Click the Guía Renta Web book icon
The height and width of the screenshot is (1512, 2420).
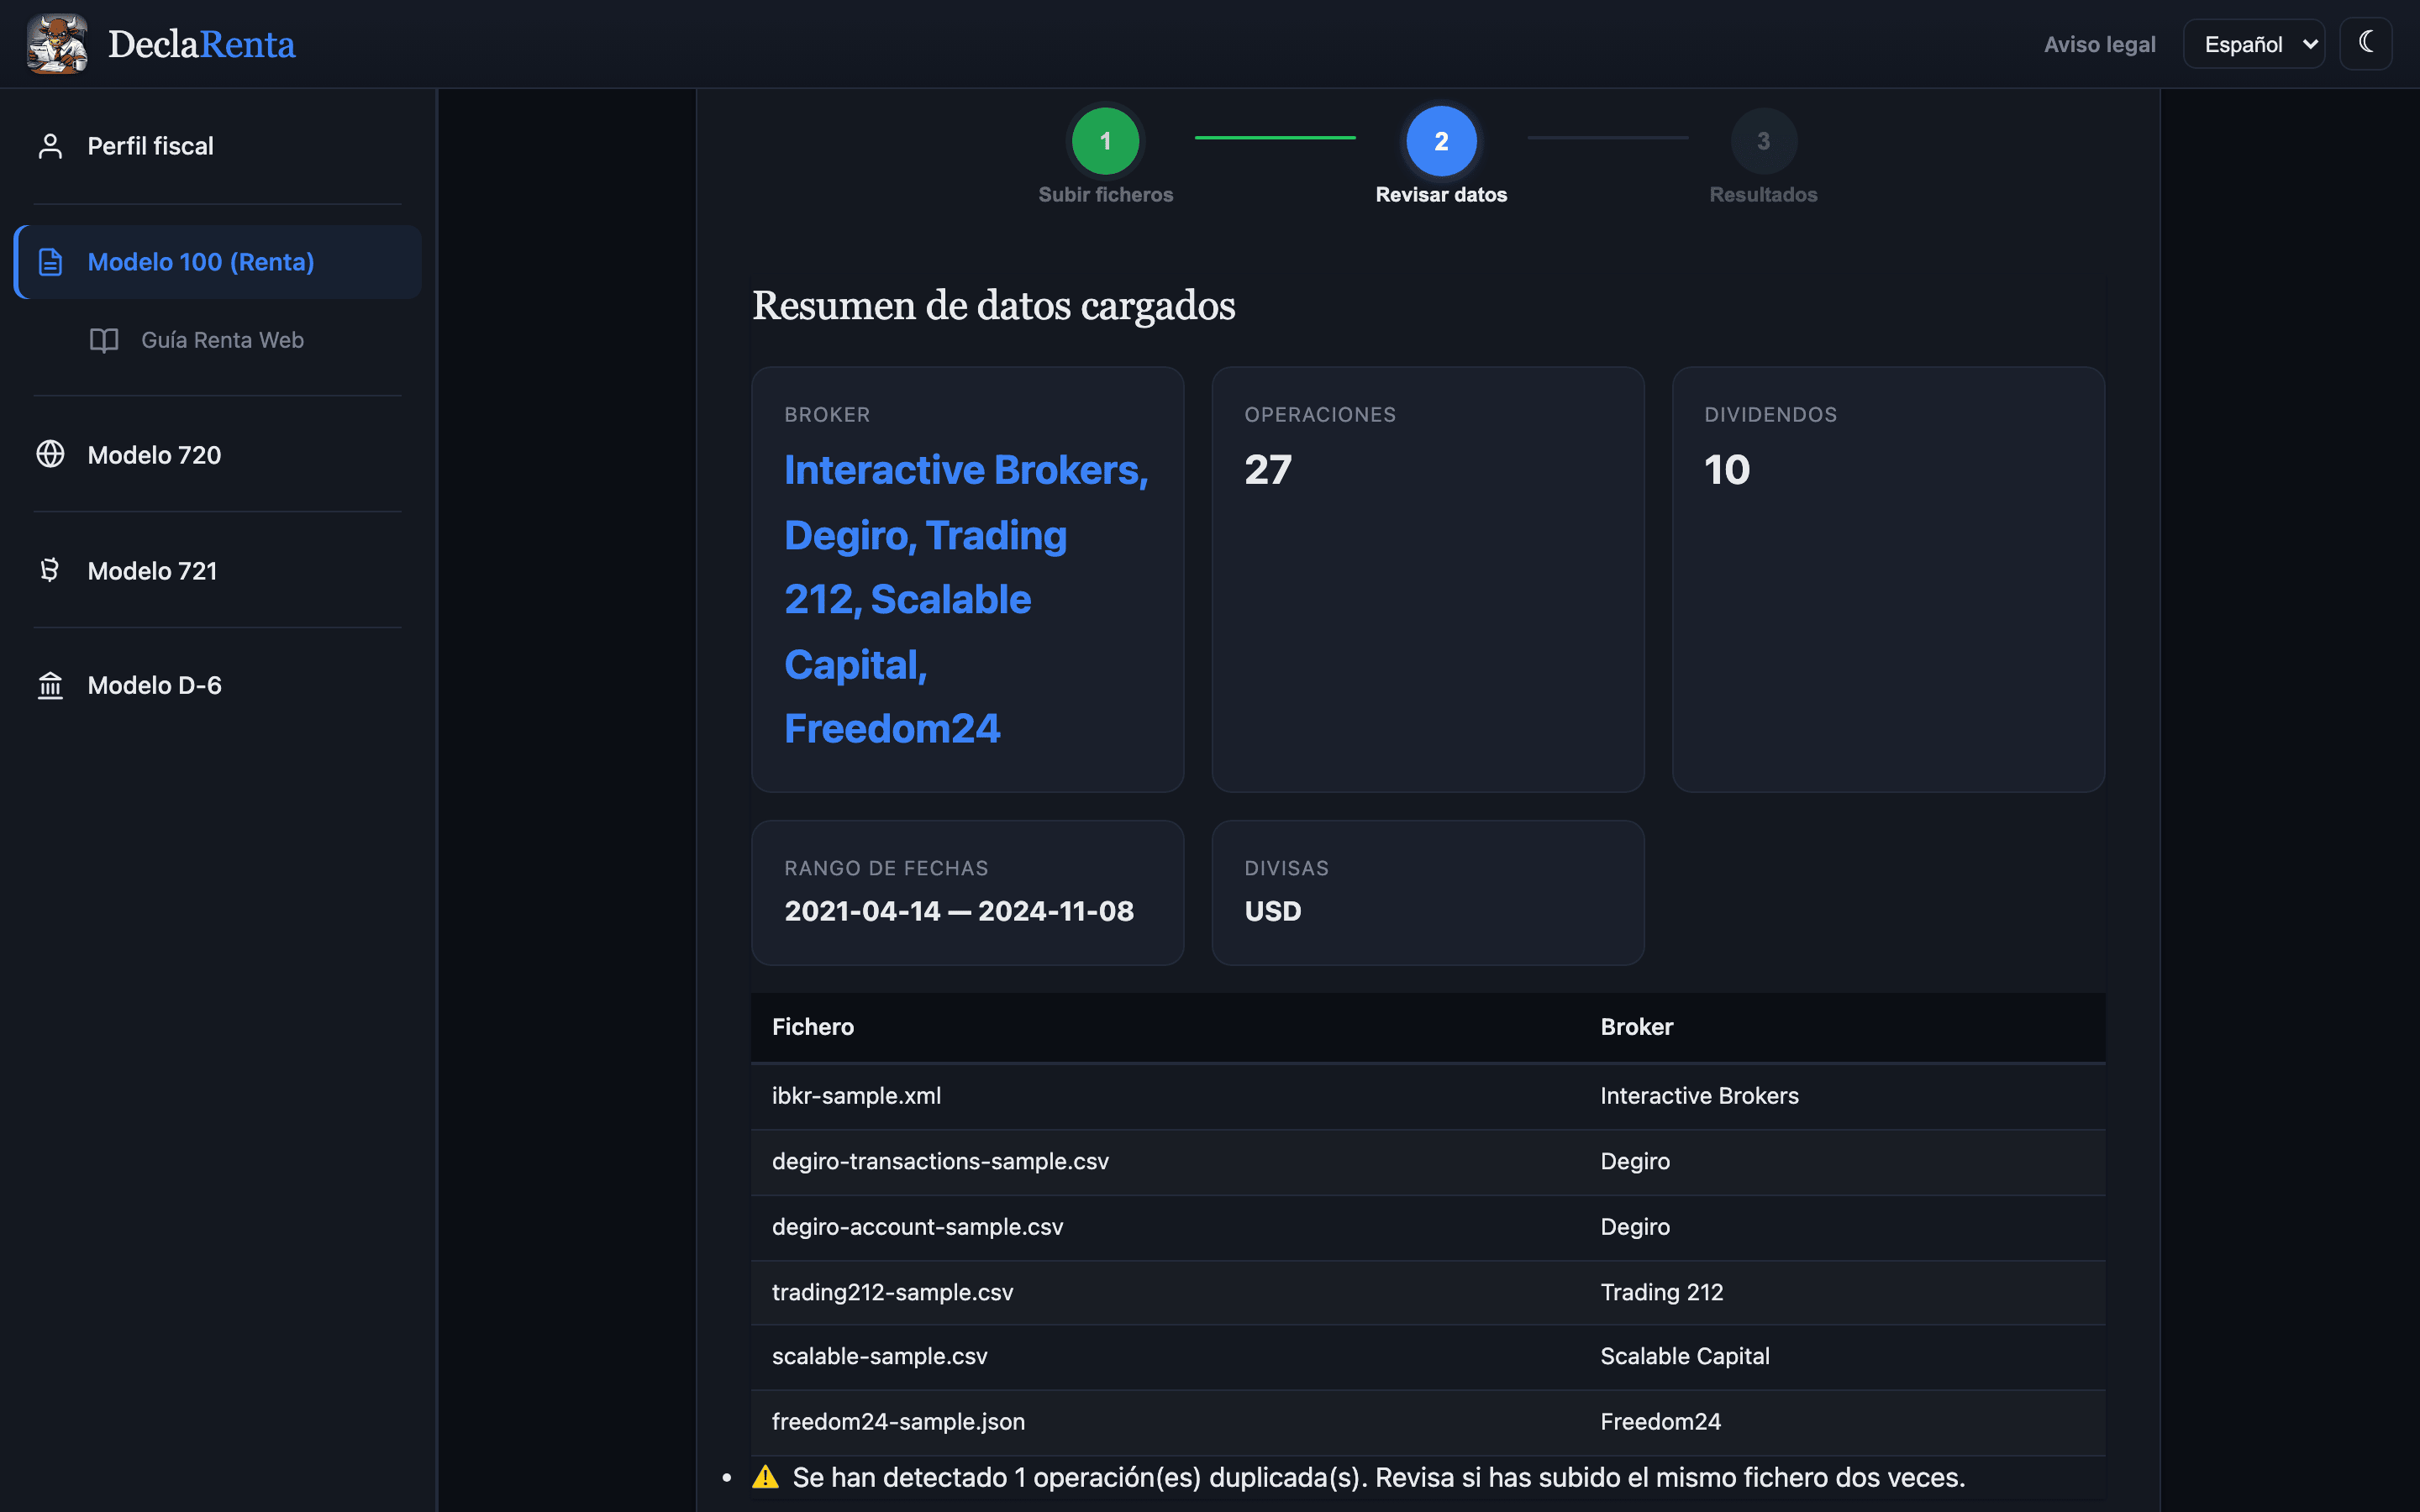104,340
